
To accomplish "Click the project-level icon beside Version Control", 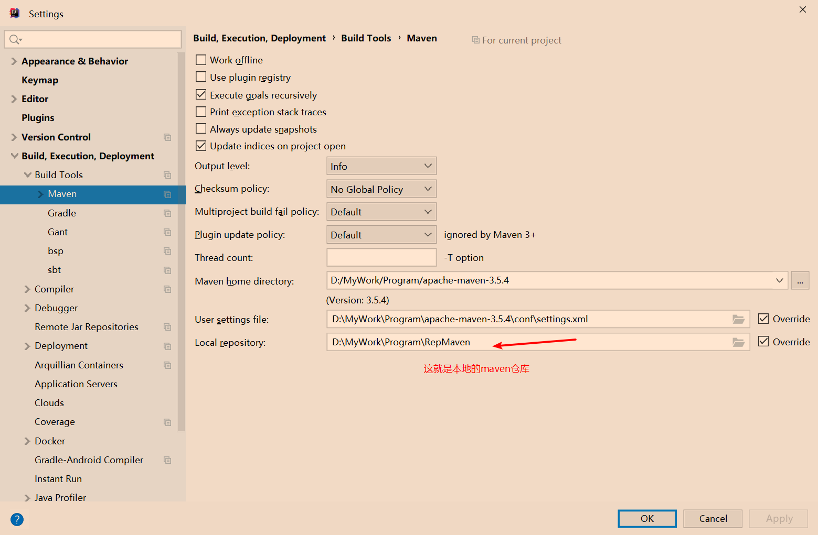I will click(x=167, y=137).
